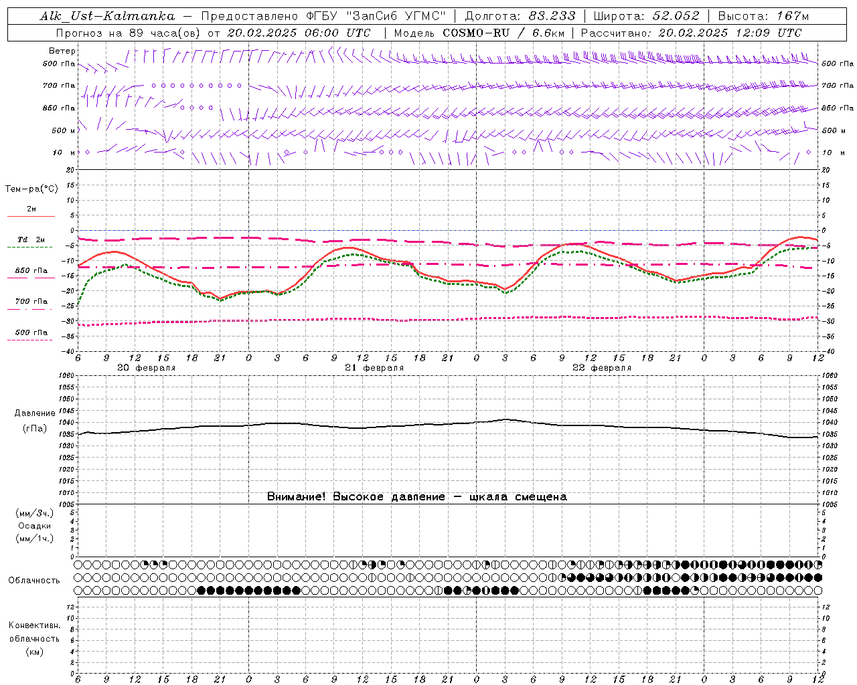857x685 pixels.
Task: Click the Осадки precipitation label
Action: click(35, 526)
